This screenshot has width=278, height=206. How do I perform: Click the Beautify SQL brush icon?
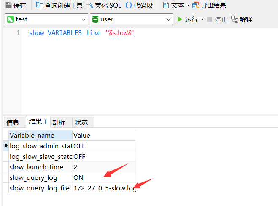click(x=90, y=5)
